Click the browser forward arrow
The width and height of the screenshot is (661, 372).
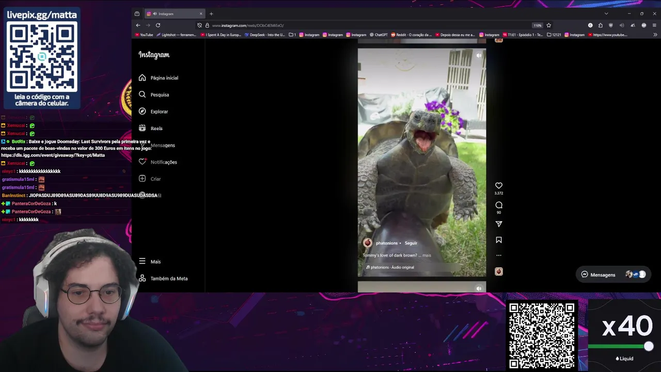tap(148, 25)
